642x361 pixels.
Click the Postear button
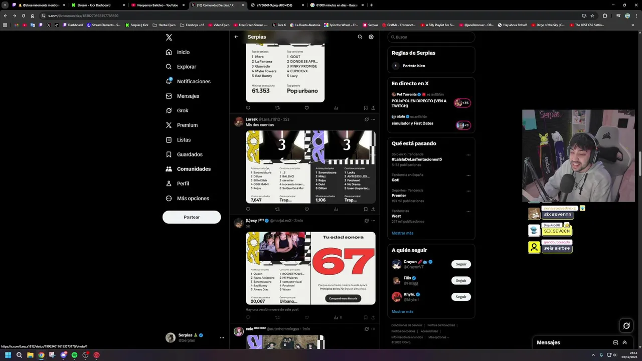(x=192, y=217)
